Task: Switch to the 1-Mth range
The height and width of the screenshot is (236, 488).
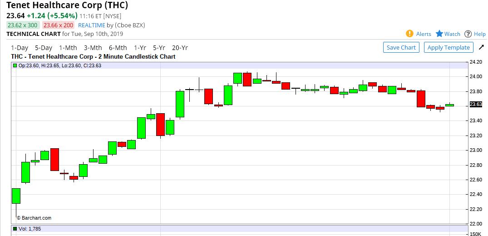Action: click(68, 48)
